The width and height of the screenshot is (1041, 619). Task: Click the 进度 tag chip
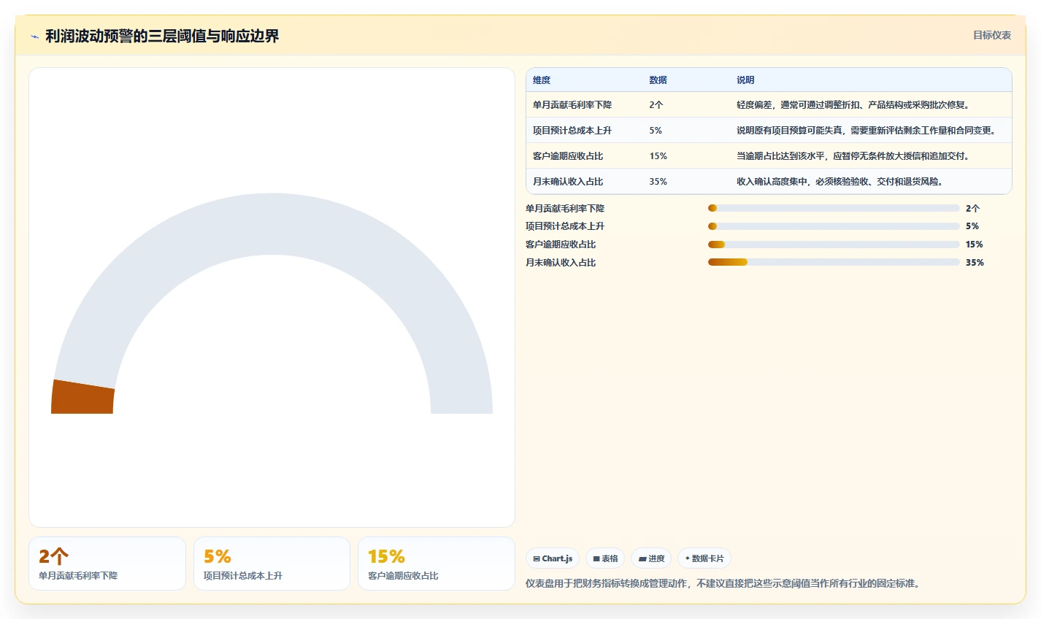[x=651, y=558]
